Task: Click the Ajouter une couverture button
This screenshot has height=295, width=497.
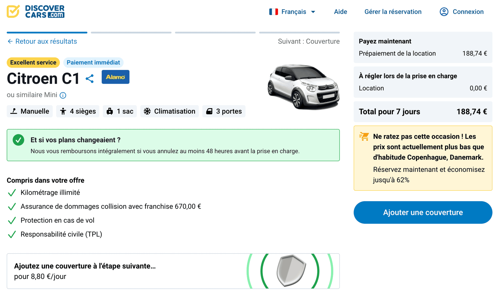Action: pyautogui.click(x=423, y=212)
